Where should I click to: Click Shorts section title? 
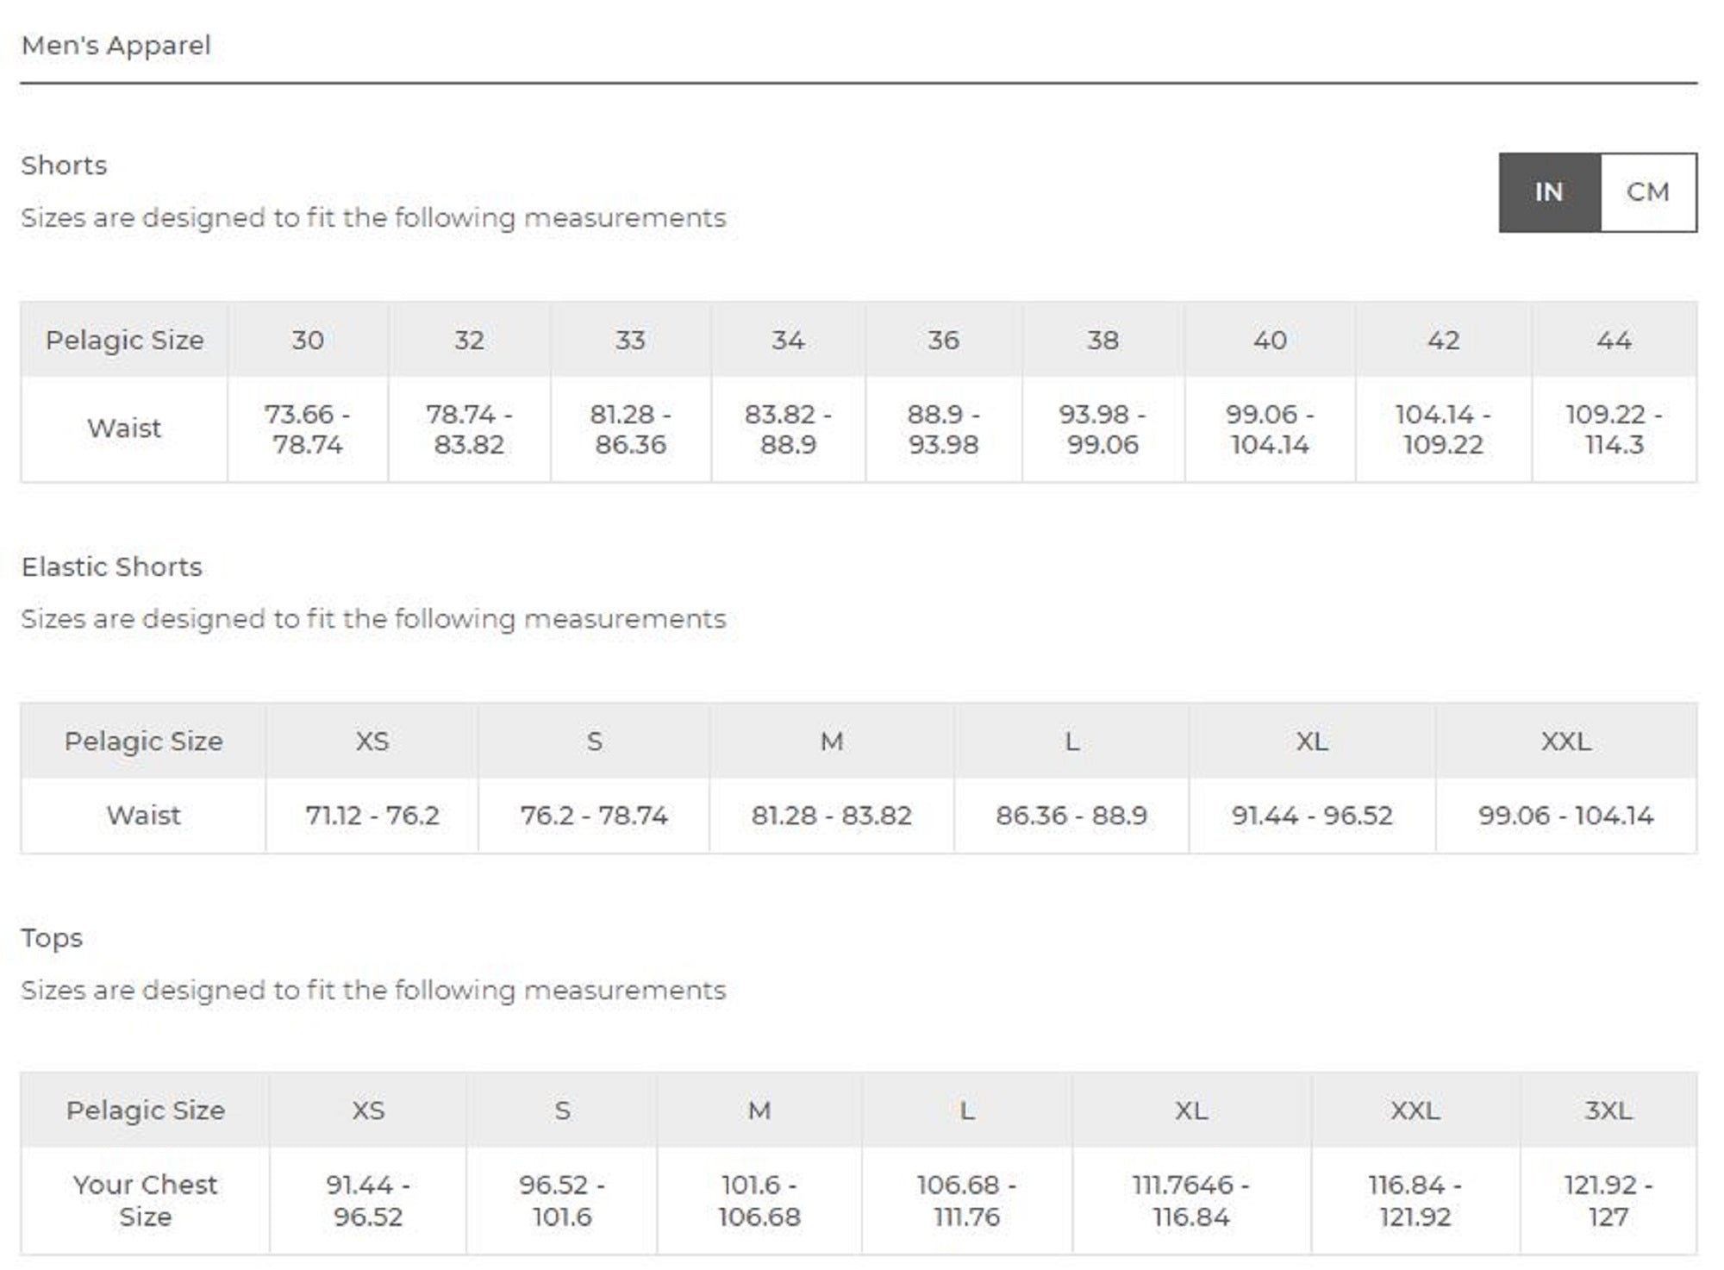[64, 166]
